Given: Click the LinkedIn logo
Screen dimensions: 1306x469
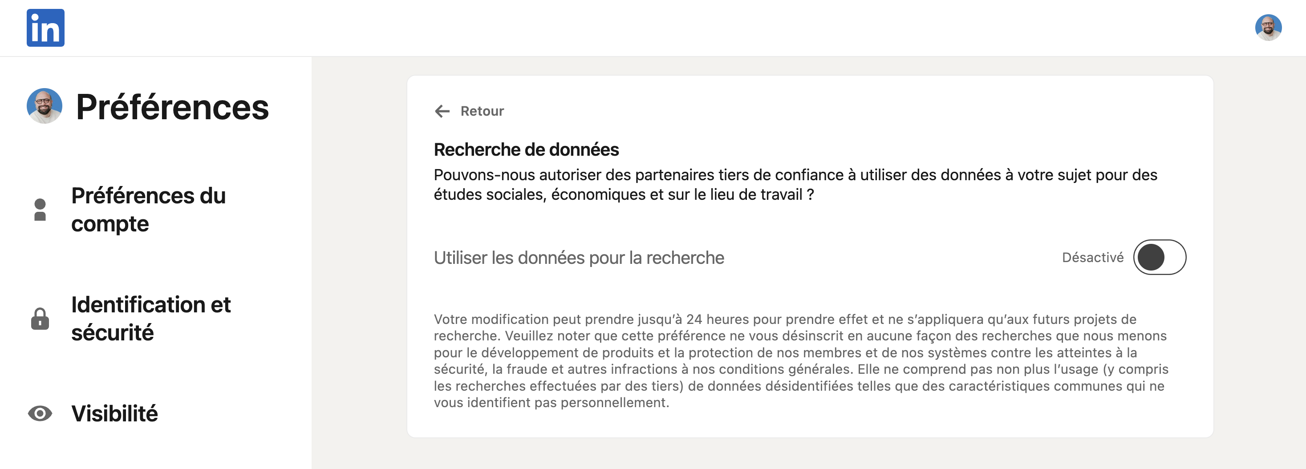Looking at the screenshot, I should tap(46, 28).
